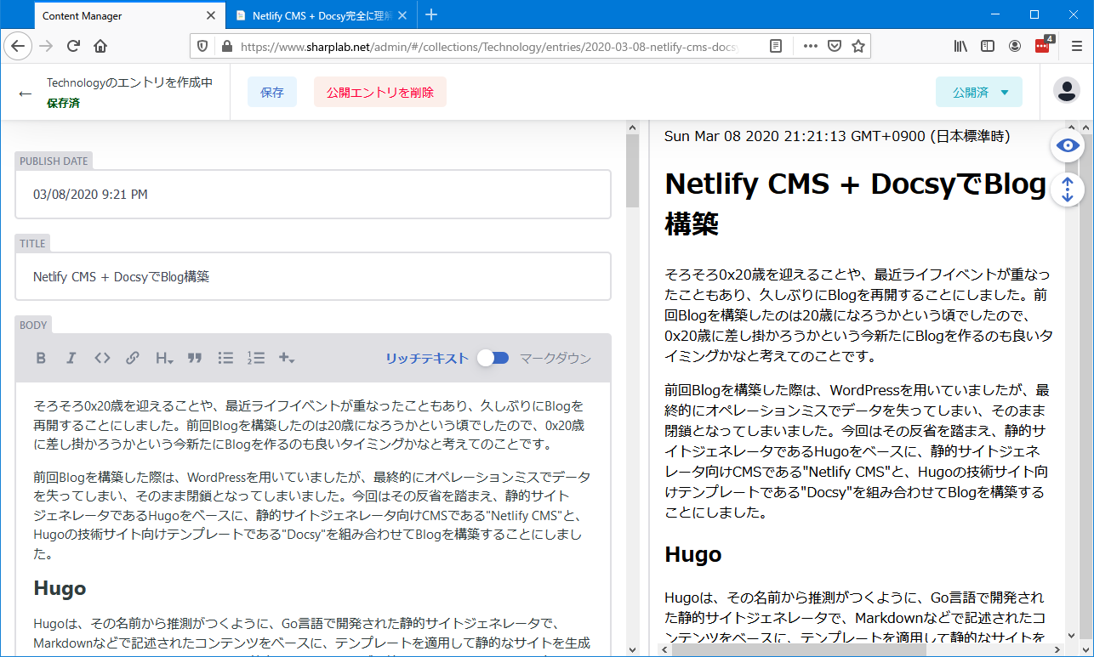The image size is (1094, 657).
Task: Insert inline code formatting
Action: point(102,358)
